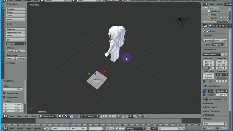
Task: Click the Radius value field
Action: pyautogui.click(x=13, y=89)
